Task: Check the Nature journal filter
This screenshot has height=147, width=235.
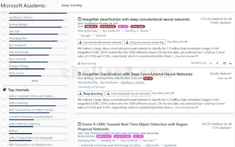Action: [5, 131]
